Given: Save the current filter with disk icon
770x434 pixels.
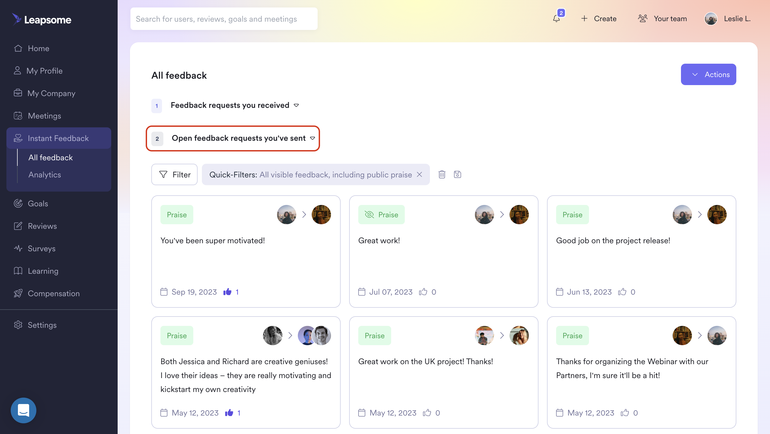Looking at the screenshot, I should [x=457, y=174].
